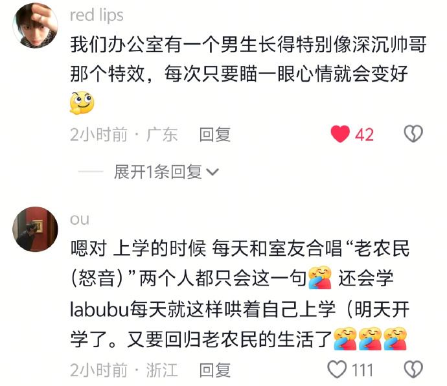The height and width of the screenshot is (386, 447).
Task: Click chevron arrow beside 展开1条回复
Action: pyautogui.click(x=212, y=172)
